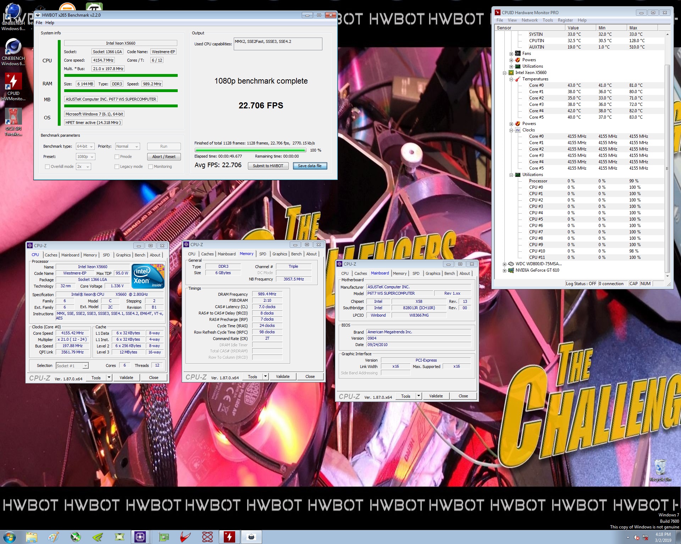Switch to HWMonitor red lightning taskbar icon
The width and height of the screenshot is (681, 544).
point(229,537)
